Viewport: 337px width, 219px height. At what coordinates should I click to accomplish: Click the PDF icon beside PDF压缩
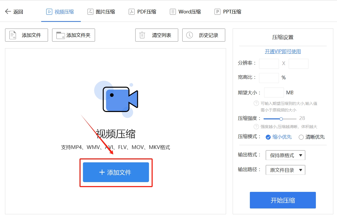pos(132,11)
